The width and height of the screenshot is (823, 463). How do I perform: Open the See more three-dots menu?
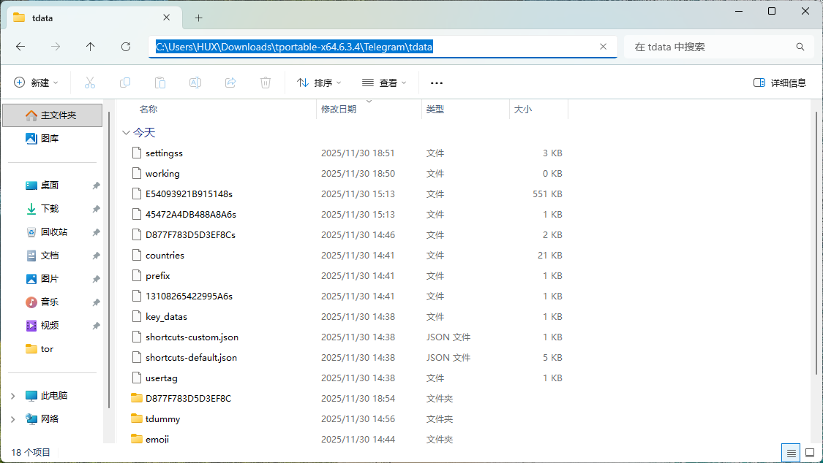click(x=437, y=83)
